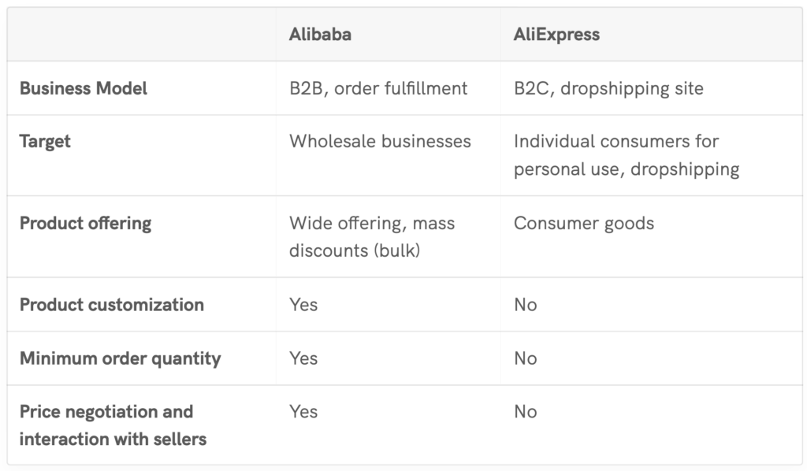Screen dimensions: 807x471
Task: Select Yes in Minimum order quantity row
Action: (303, 358)
